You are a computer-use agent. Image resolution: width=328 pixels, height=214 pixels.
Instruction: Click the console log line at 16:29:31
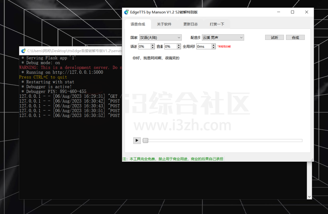pyautogui.click(x=70, y=96)
